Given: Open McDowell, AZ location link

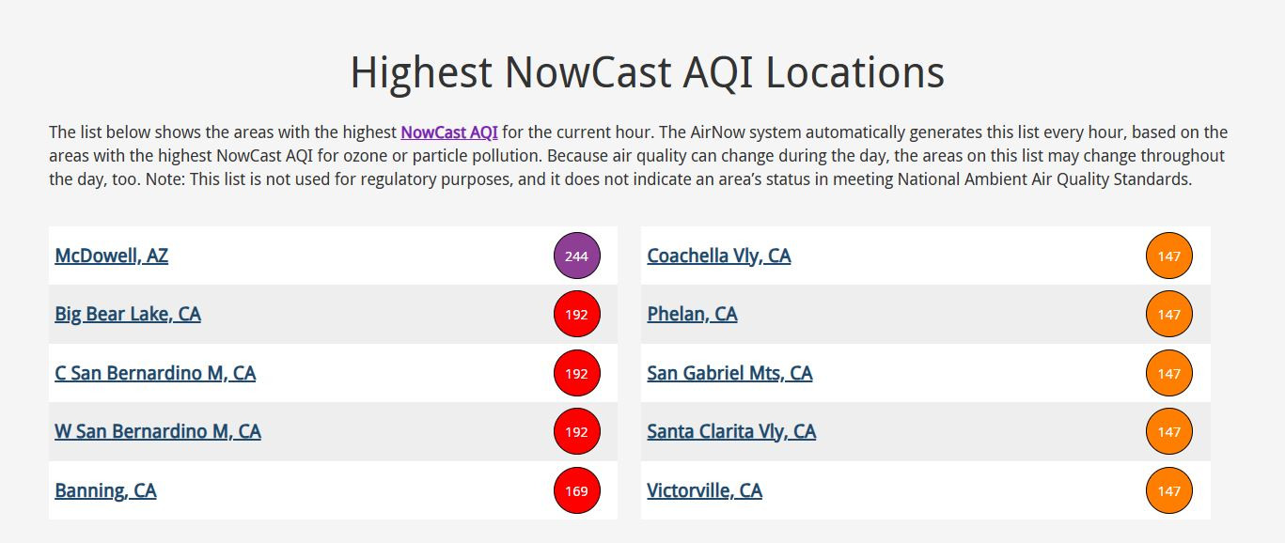Looking at the screenshot, I should (112, 256).
